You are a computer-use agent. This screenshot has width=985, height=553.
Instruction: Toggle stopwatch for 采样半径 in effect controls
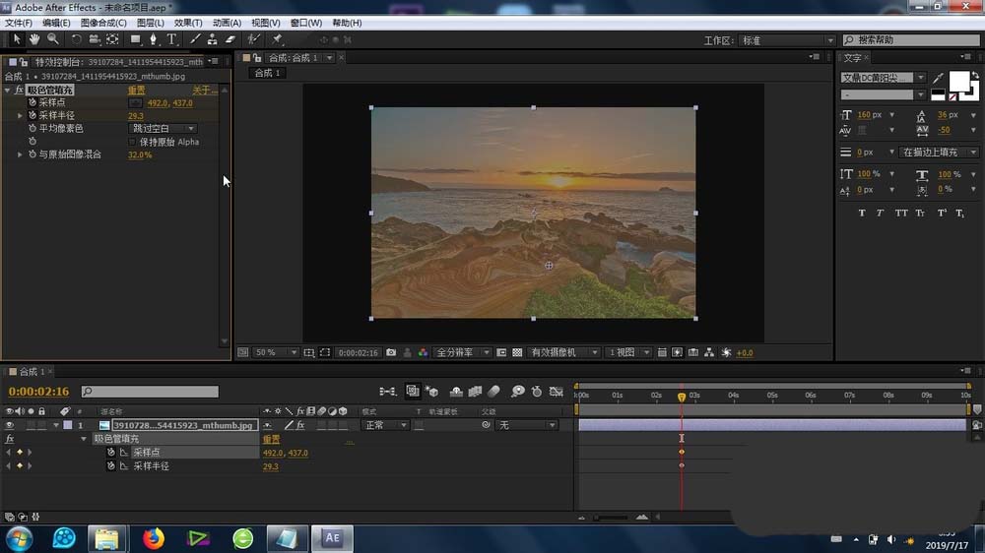[x=32, y=115]
